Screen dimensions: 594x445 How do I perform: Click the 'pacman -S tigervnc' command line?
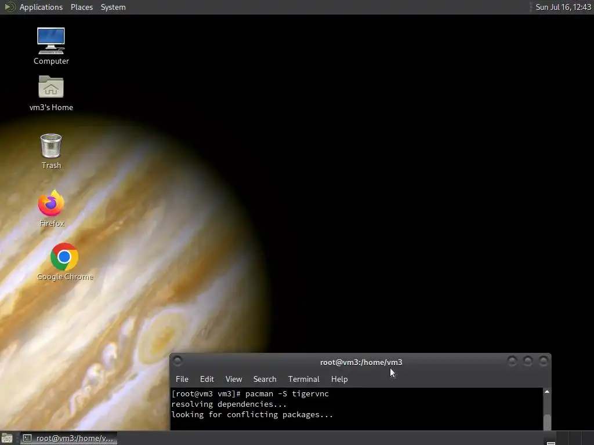click(250, 393)
